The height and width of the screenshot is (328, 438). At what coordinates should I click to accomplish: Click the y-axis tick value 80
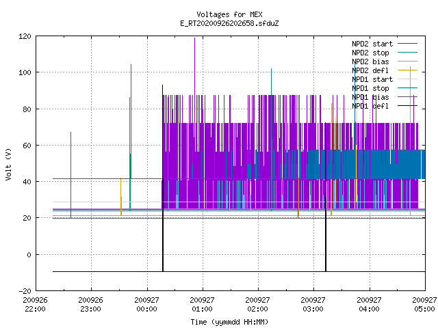27,109
